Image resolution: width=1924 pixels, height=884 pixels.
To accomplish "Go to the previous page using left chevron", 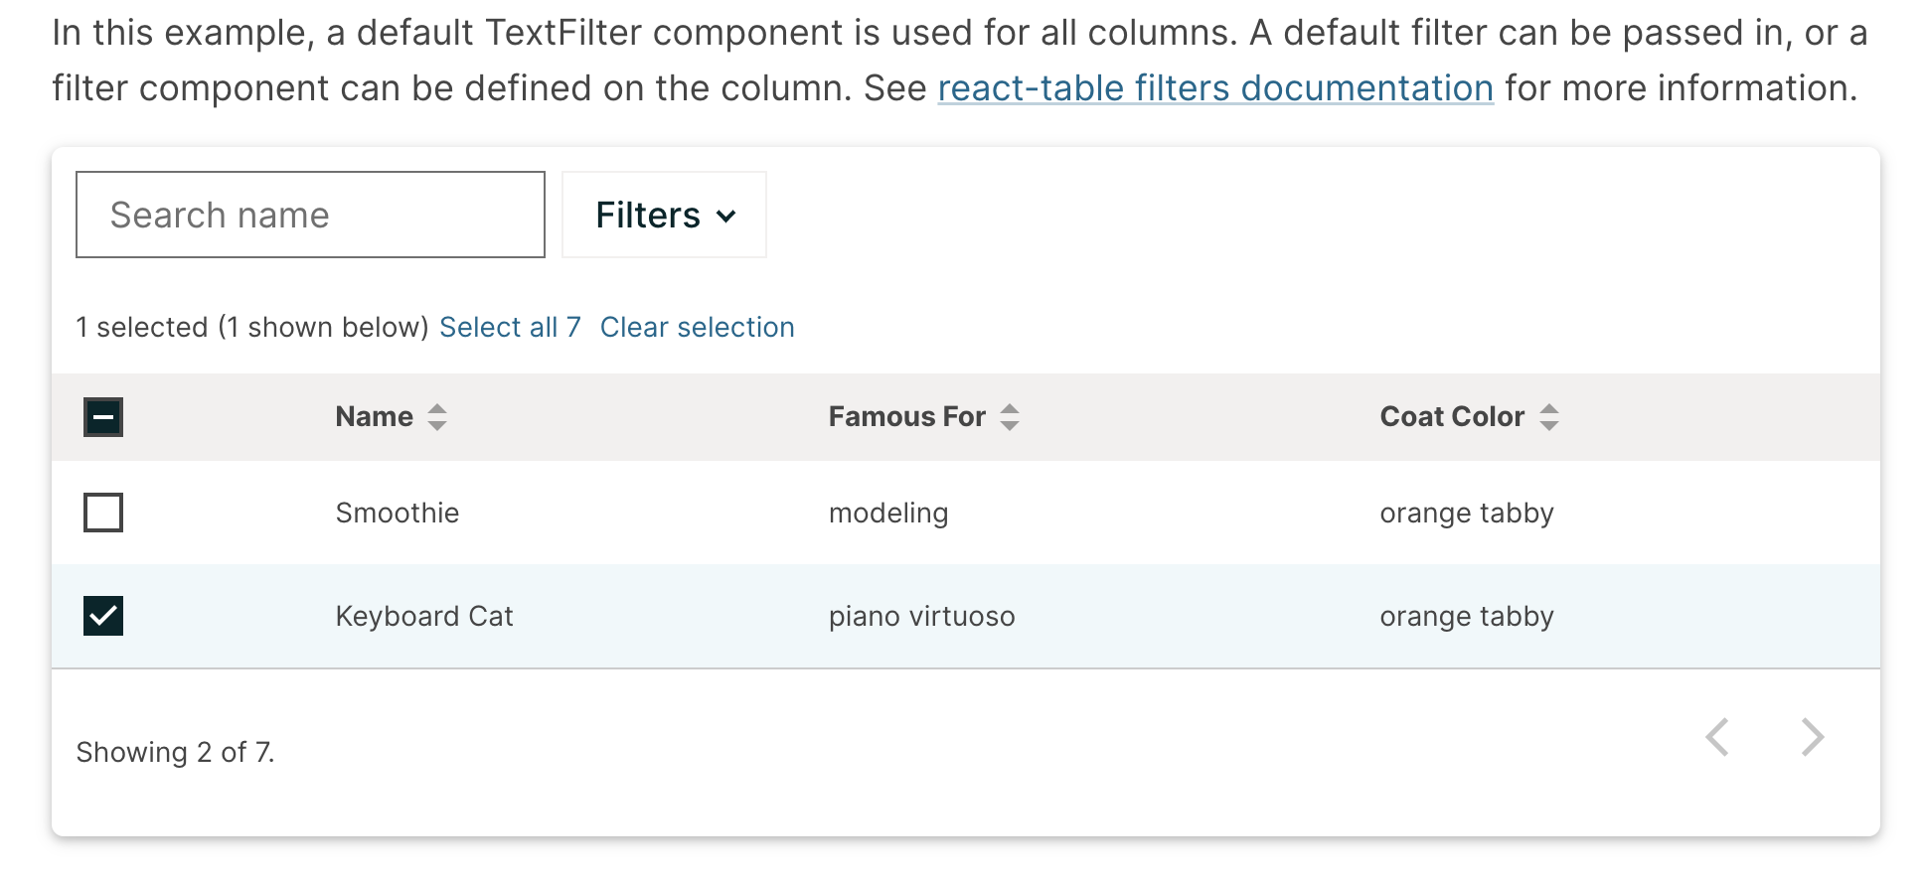I will pos(1718,736).
